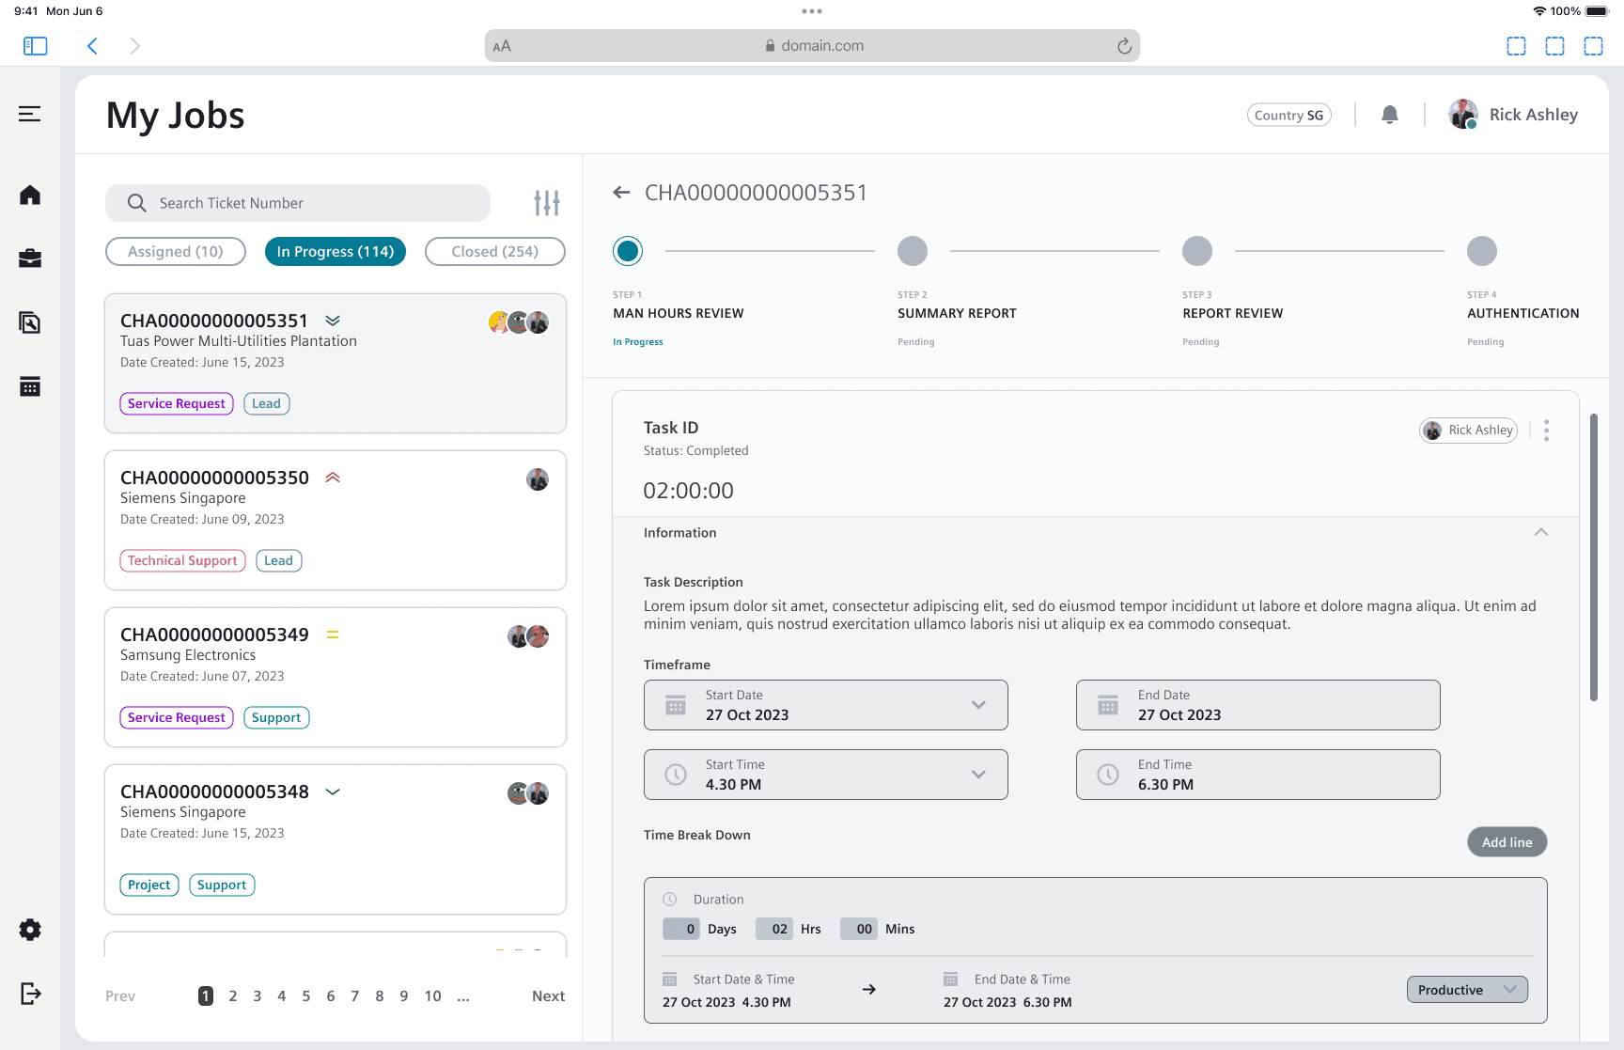Click Service Request tag on ticket 5351
The image size is (1624, 1050).
click(177, 403)
